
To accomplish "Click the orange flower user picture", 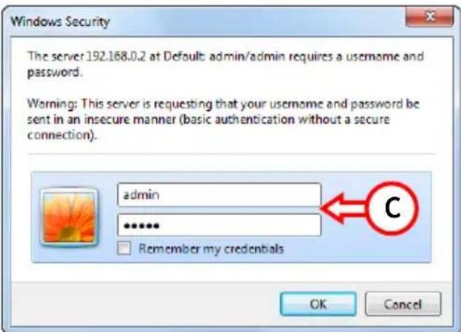I will 69,217.
